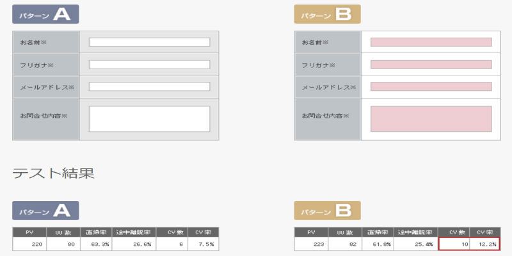
Task: Click the PV header in Pattern A table
Action: point(29,232)
